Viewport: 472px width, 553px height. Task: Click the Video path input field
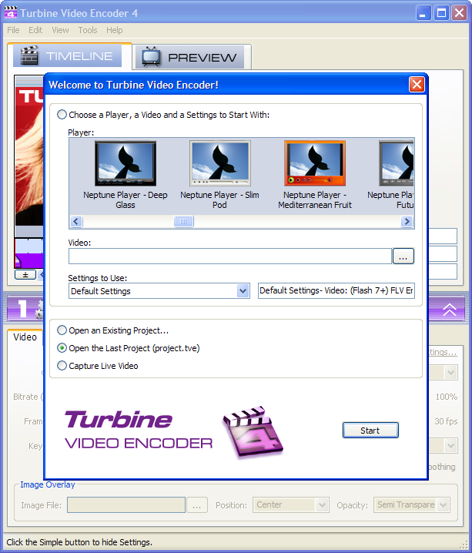click(x=230, y=256)
